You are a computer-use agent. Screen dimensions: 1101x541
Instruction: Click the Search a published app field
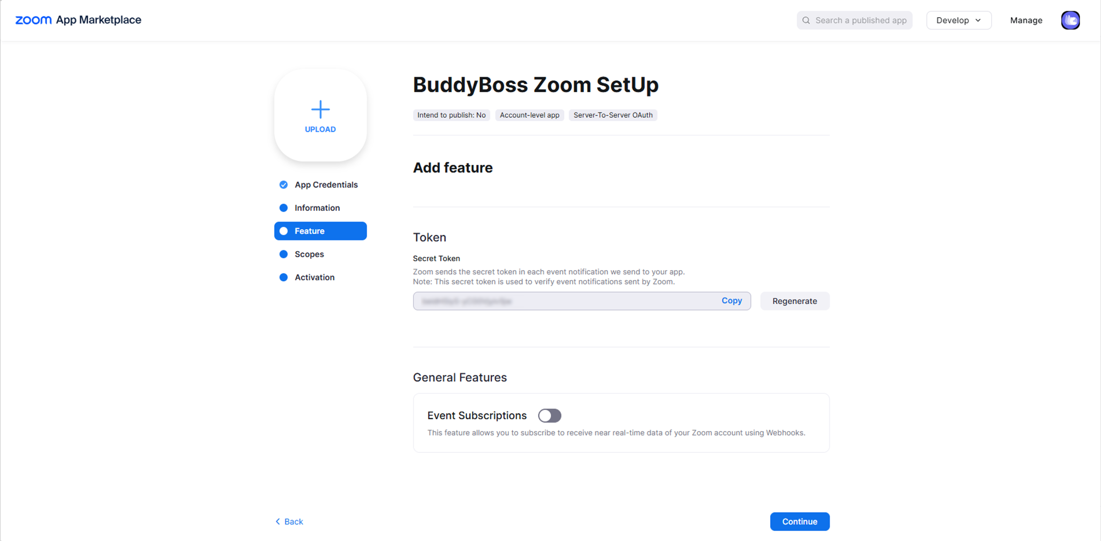coord(854,20)
